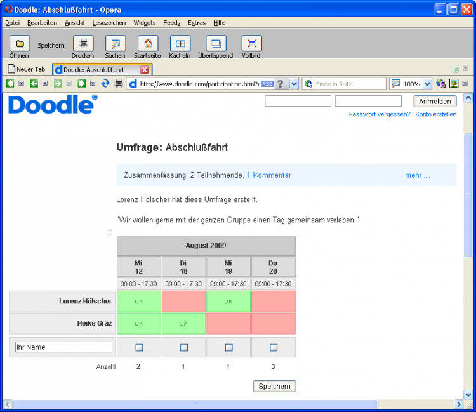Click the Kacheln tile windows icon
The height and width of the screenshot is (412, 476).
tap(180, 44)
